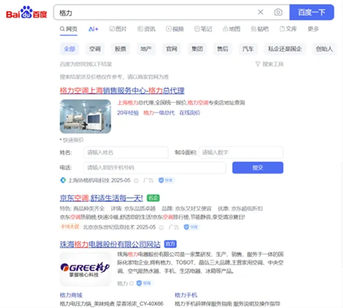Viewport: 343px width, 308px height.
Task: Click the blue 官方 badge
Action: tap(170, 244)
